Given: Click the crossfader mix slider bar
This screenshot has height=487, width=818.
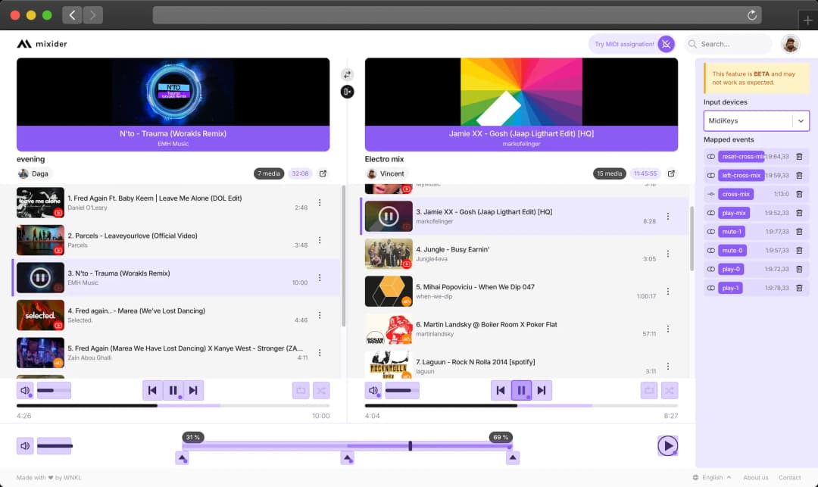Looking at the screenshot, I should tap(347, 445).
